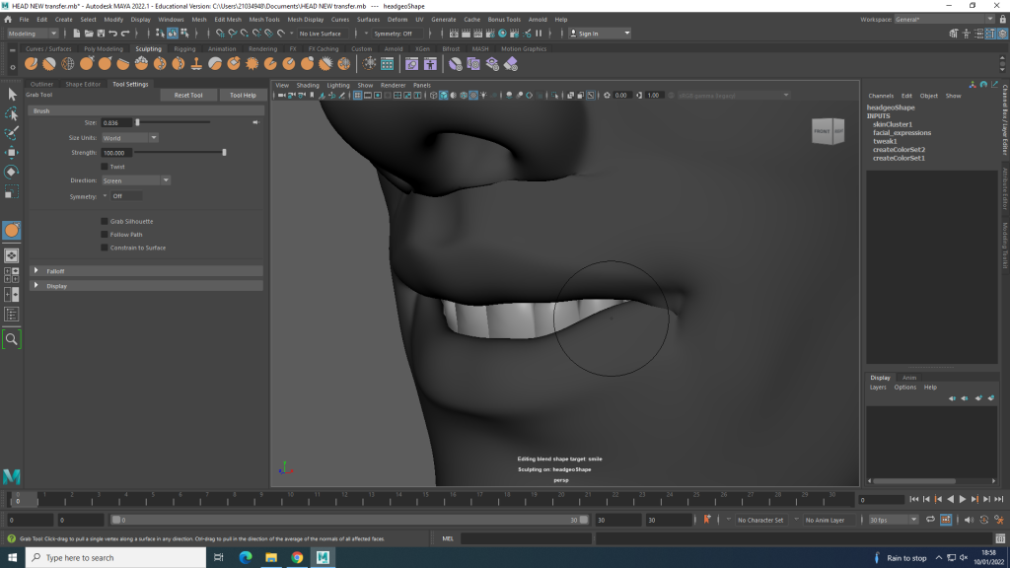The image size is (1010, 568).
Task: Enable the Twist checkbox
Action: [105, 167]
